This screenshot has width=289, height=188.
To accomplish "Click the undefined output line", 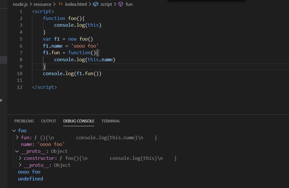I will point(30,179).
